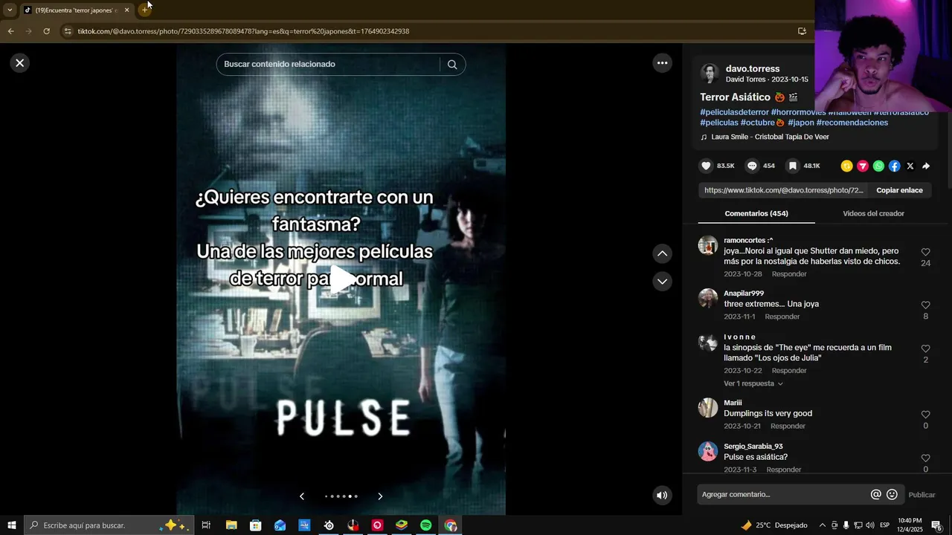This screenshot has width=952, height=535.
Task: Open Spotify from taskbar
Action: coord(425,525)
